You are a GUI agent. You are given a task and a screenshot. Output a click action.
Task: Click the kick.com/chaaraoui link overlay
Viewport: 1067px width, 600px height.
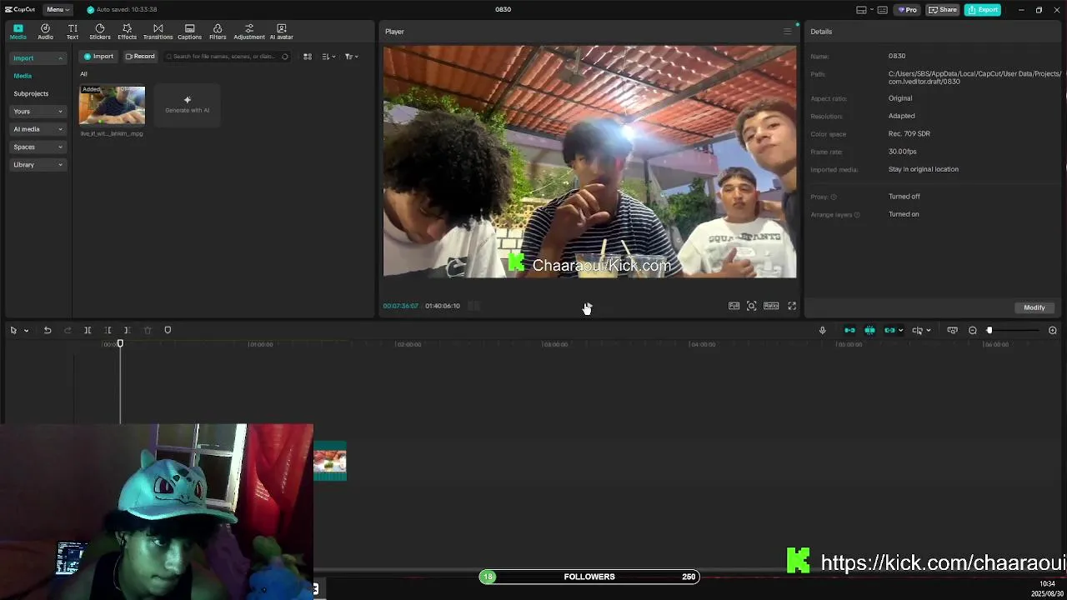(x=943, y=563)
